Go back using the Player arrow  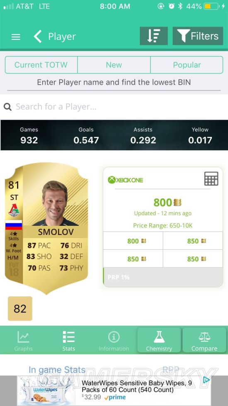[x=38, y=37]
